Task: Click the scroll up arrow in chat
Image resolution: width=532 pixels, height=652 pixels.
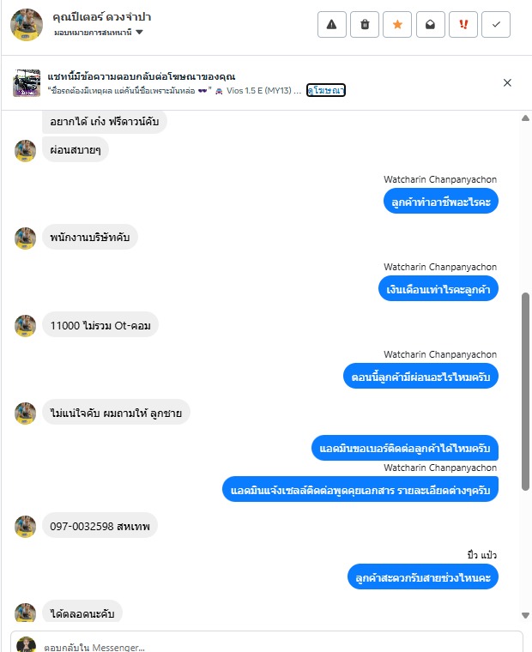Action: [x=525, y=118]
